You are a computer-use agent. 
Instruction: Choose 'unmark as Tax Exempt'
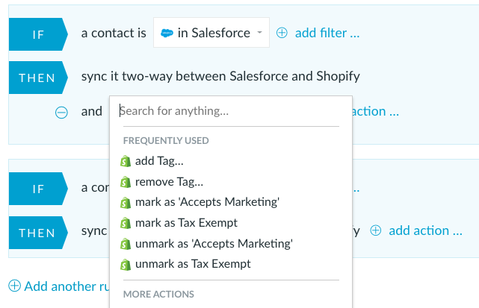(193, 264)
